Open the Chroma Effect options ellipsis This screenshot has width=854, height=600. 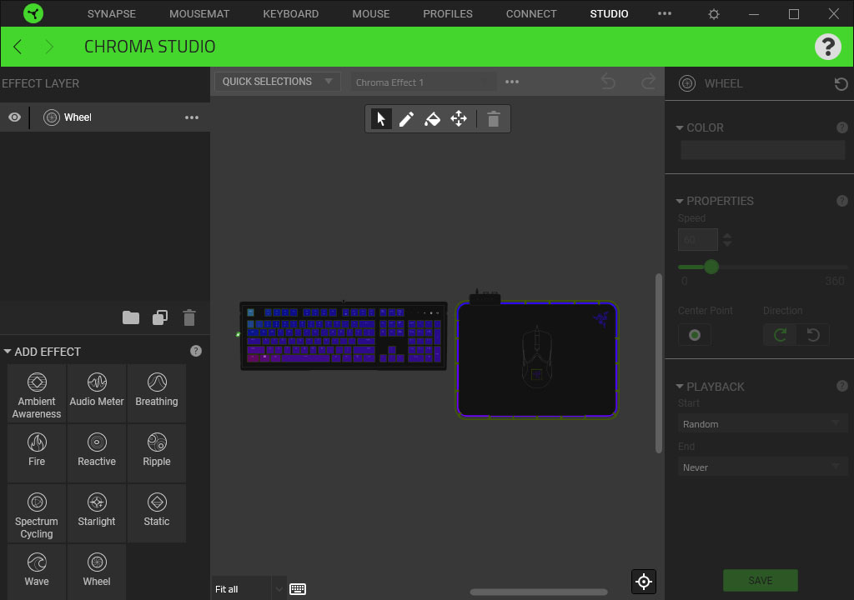512,82
